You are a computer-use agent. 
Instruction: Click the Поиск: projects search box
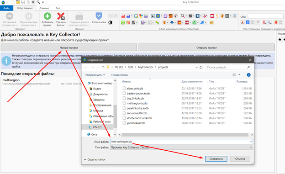pyautogui.click(x=229, y=67)
